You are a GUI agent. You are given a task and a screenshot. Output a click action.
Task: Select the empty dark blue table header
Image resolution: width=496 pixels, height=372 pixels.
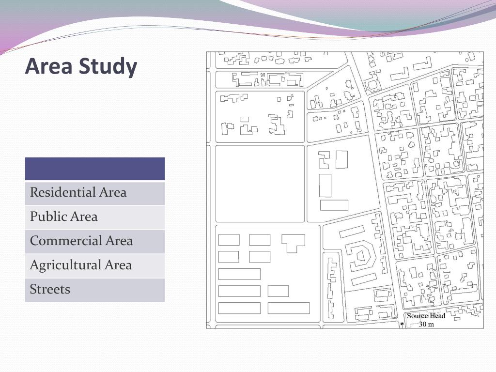(95, 169)
